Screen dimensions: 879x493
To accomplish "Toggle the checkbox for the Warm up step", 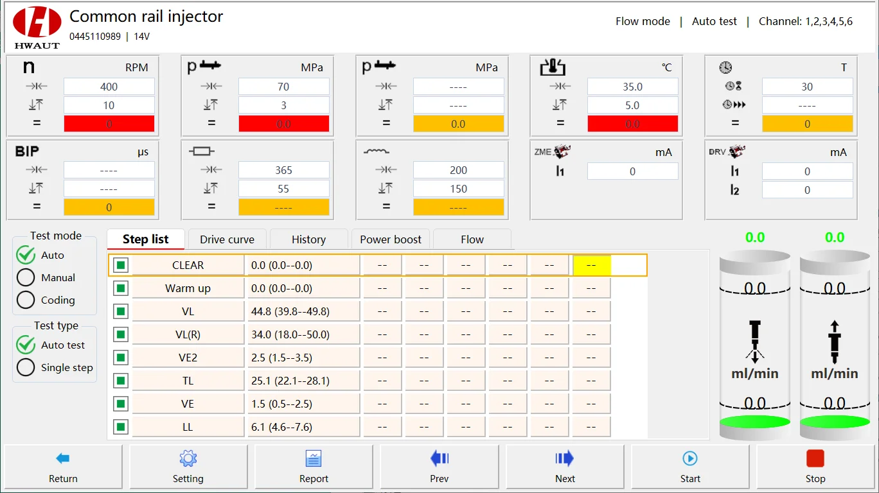I will [120, 288].
